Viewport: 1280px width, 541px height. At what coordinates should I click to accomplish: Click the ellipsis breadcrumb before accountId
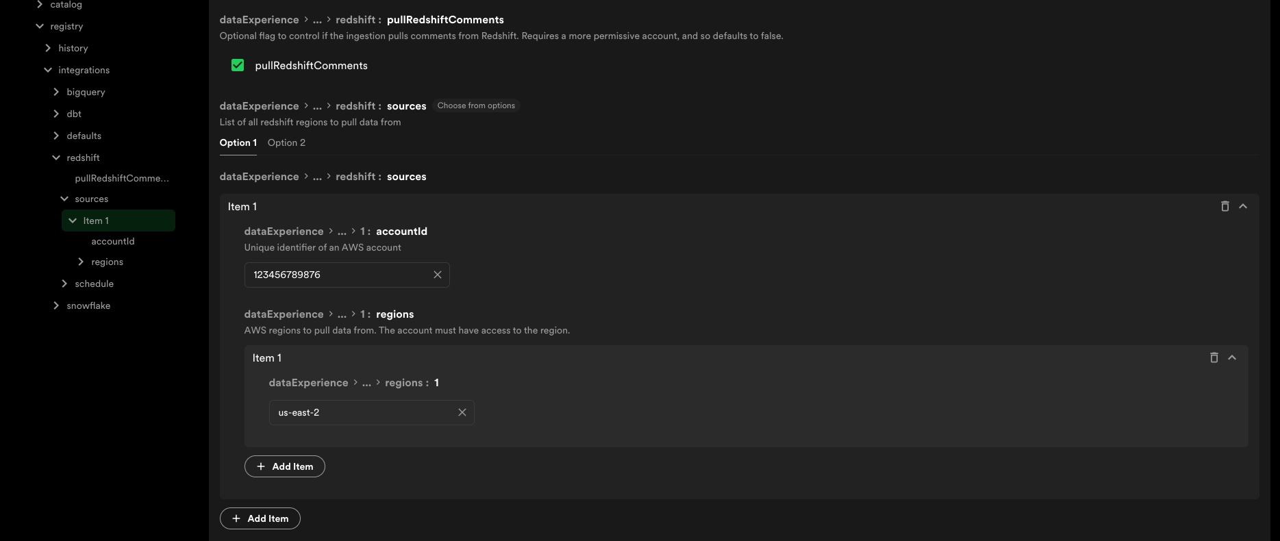(342, 231)
